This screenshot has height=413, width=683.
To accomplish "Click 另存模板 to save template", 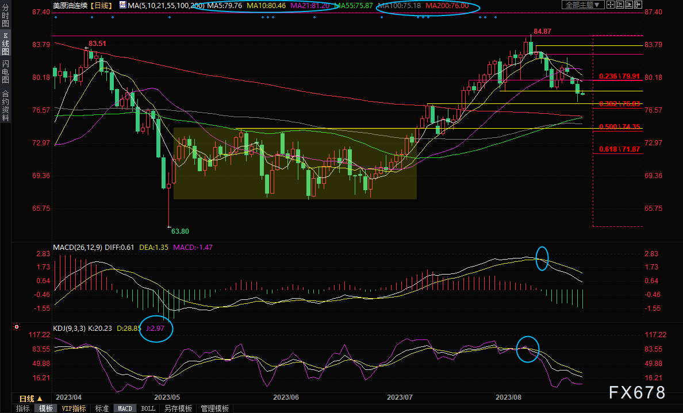I will [x=178, y=408].
